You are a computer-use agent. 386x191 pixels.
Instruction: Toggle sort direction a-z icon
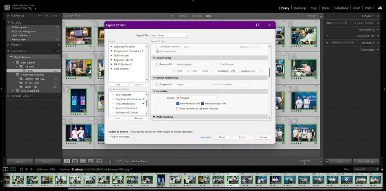119,161
